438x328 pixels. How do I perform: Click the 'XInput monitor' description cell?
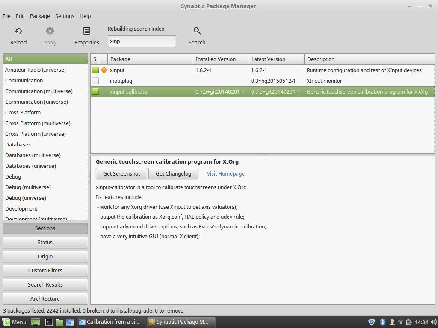point(324,81)
